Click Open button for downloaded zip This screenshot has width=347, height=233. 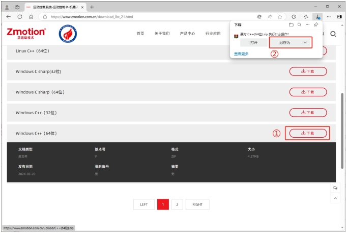pyautogui.click(x=254, y=42)
